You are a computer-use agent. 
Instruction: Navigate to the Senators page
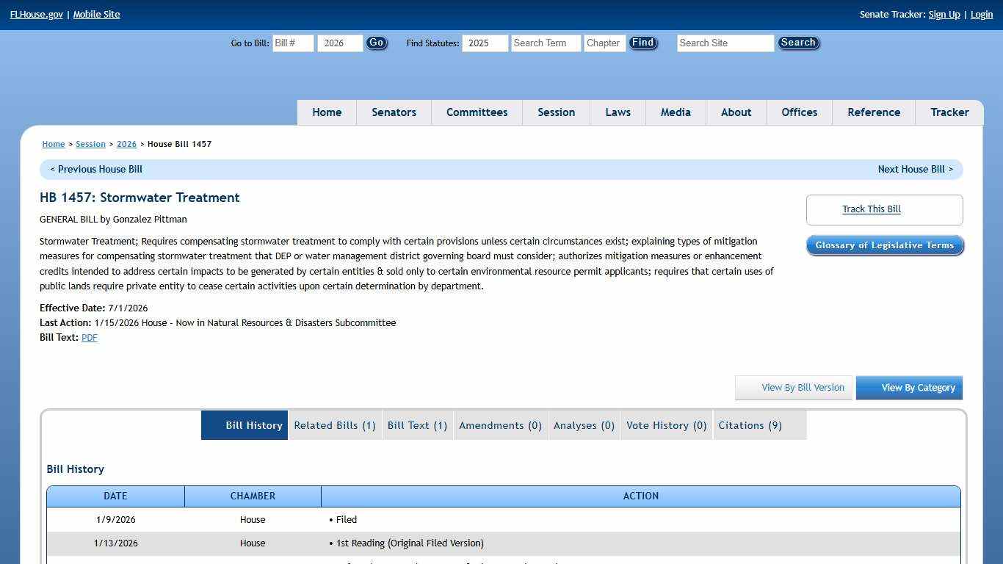[x=394, y=112]
